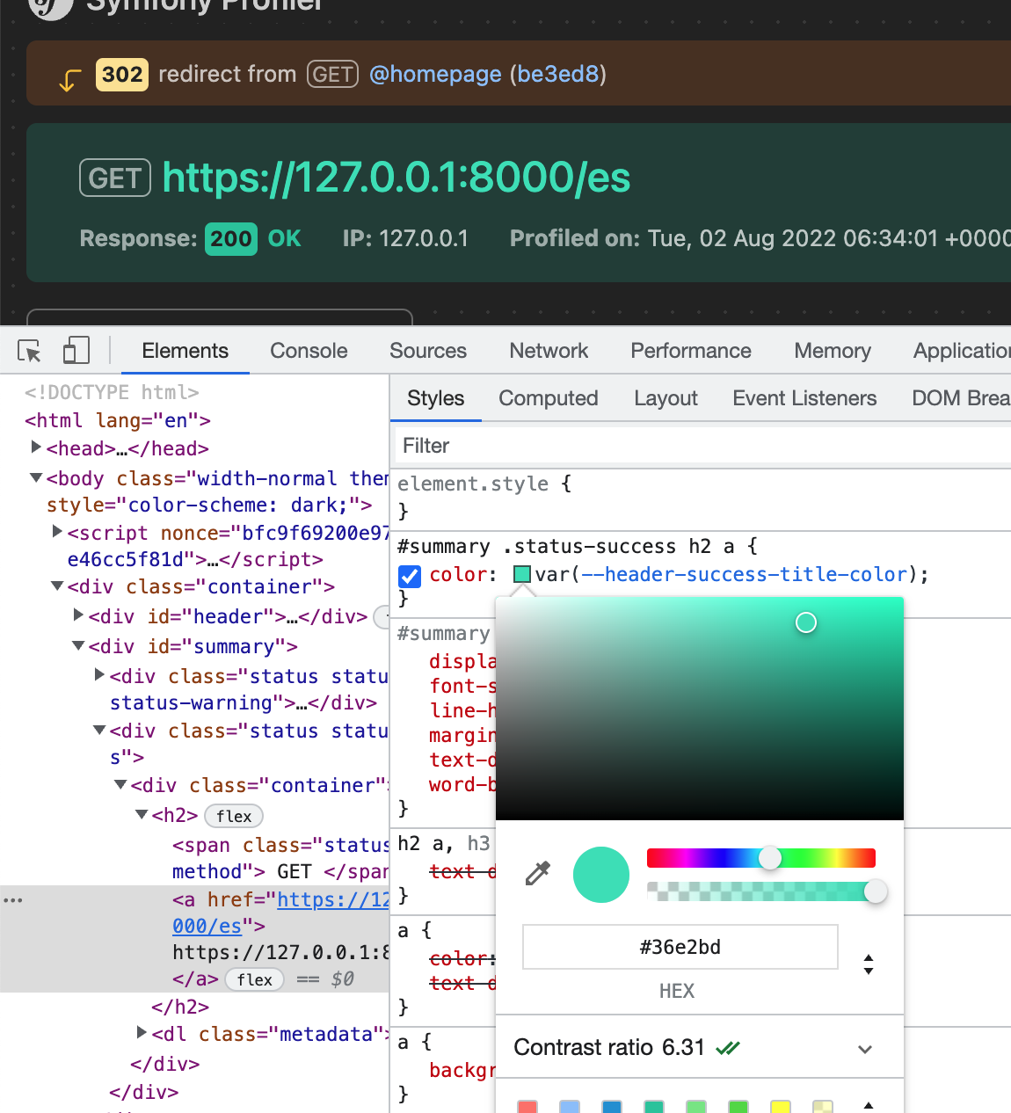Click the #36e2bd hex value field

coord(680,947)
